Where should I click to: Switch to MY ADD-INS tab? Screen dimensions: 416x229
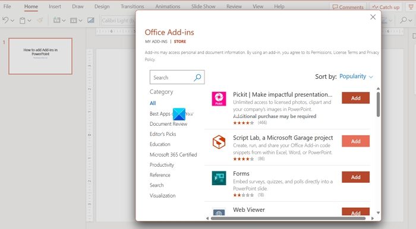point(156,42)
